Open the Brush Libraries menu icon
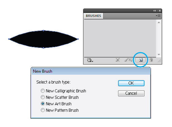Viewport: 172px width, 127px height. (90, 60)
